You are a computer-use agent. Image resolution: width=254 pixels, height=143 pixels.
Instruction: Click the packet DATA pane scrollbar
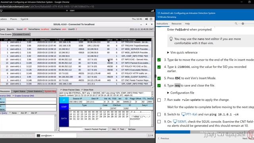(x=152, y=119)
